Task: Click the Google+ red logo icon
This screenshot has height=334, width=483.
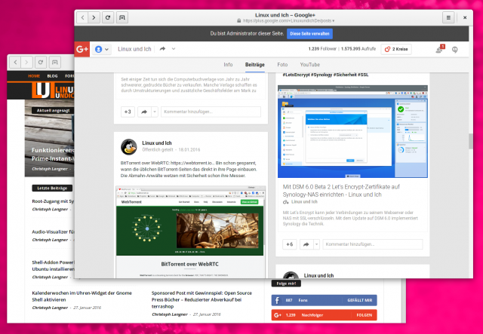Action: 82,49
